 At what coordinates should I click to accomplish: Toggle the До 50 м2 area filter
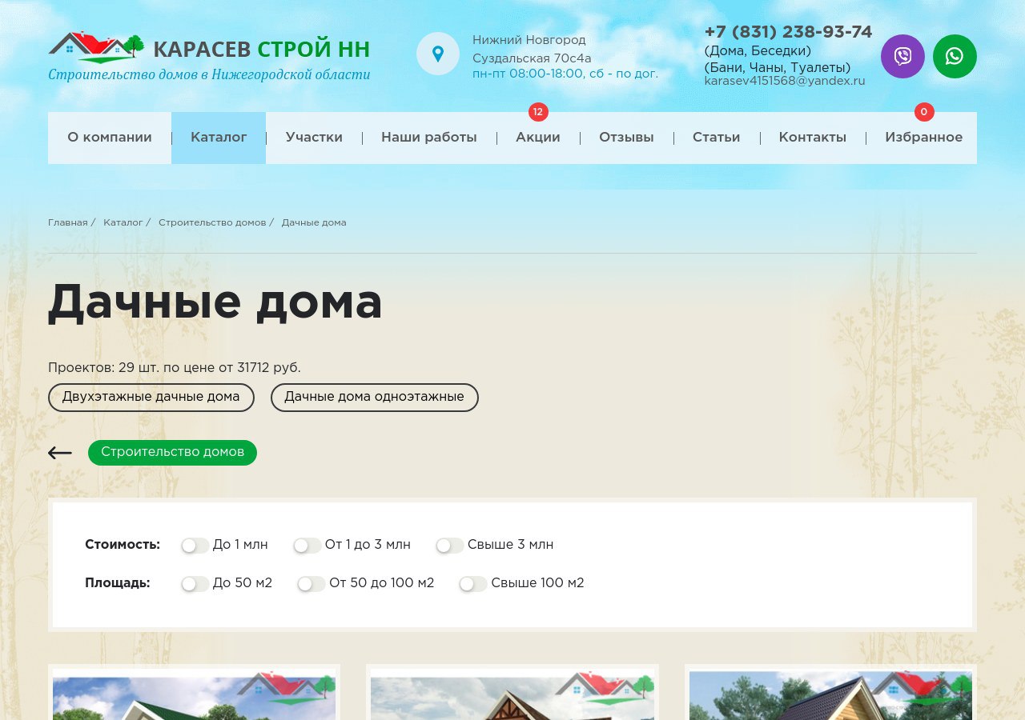[x=195, y=584]
